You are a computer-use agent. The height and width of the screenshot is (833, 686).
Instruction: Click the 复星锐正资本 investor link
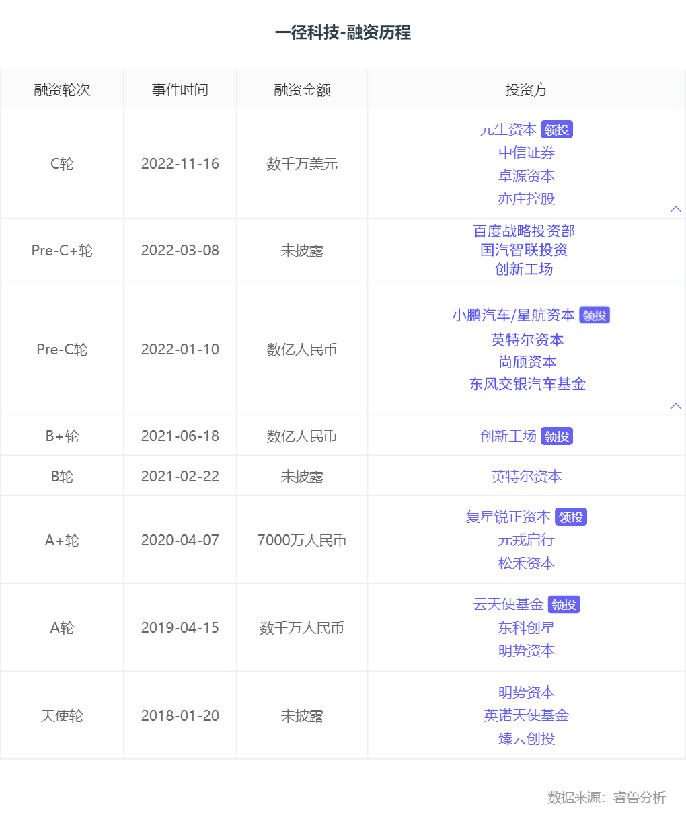(508, 517)
